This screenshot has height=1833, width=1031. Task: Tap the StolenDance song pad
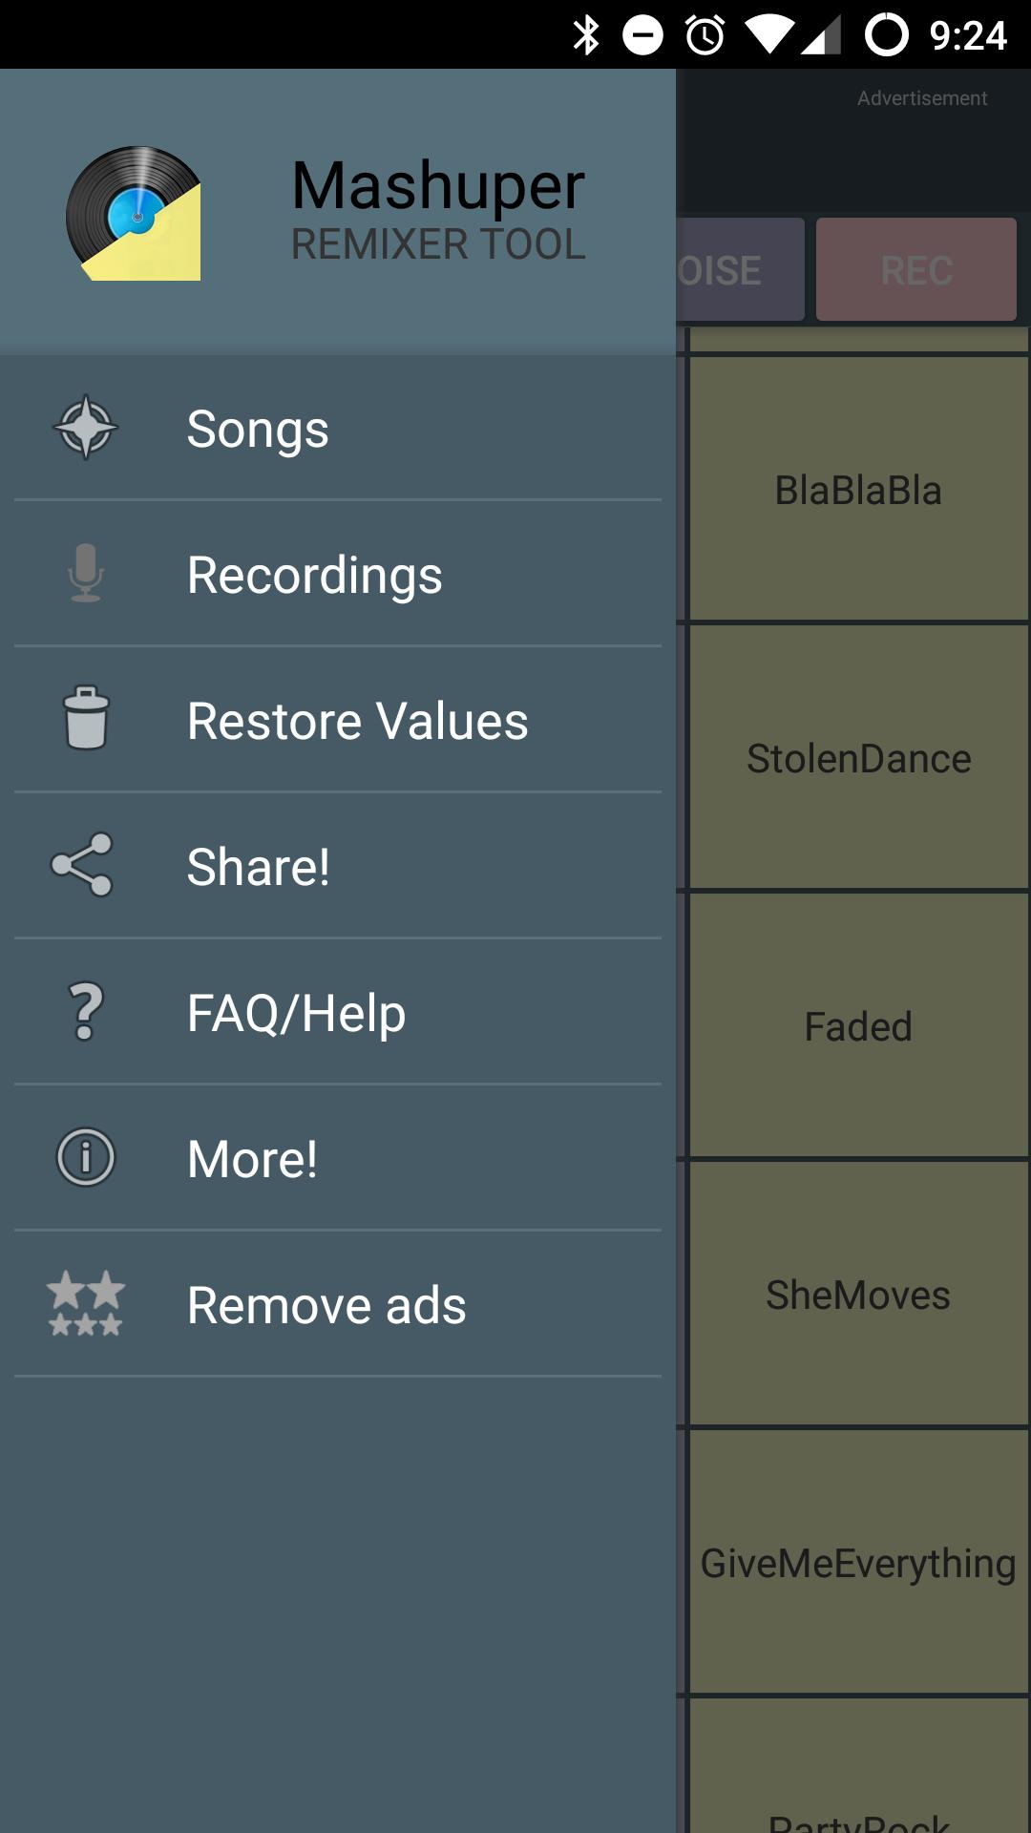[x=857, y=758]
